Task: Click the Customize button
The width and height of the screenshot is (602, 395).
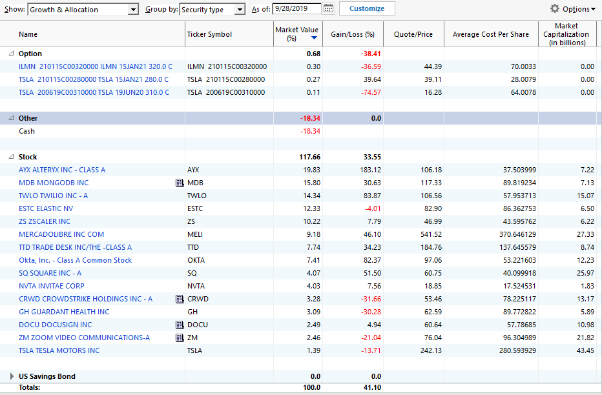Action: point(367,8)
